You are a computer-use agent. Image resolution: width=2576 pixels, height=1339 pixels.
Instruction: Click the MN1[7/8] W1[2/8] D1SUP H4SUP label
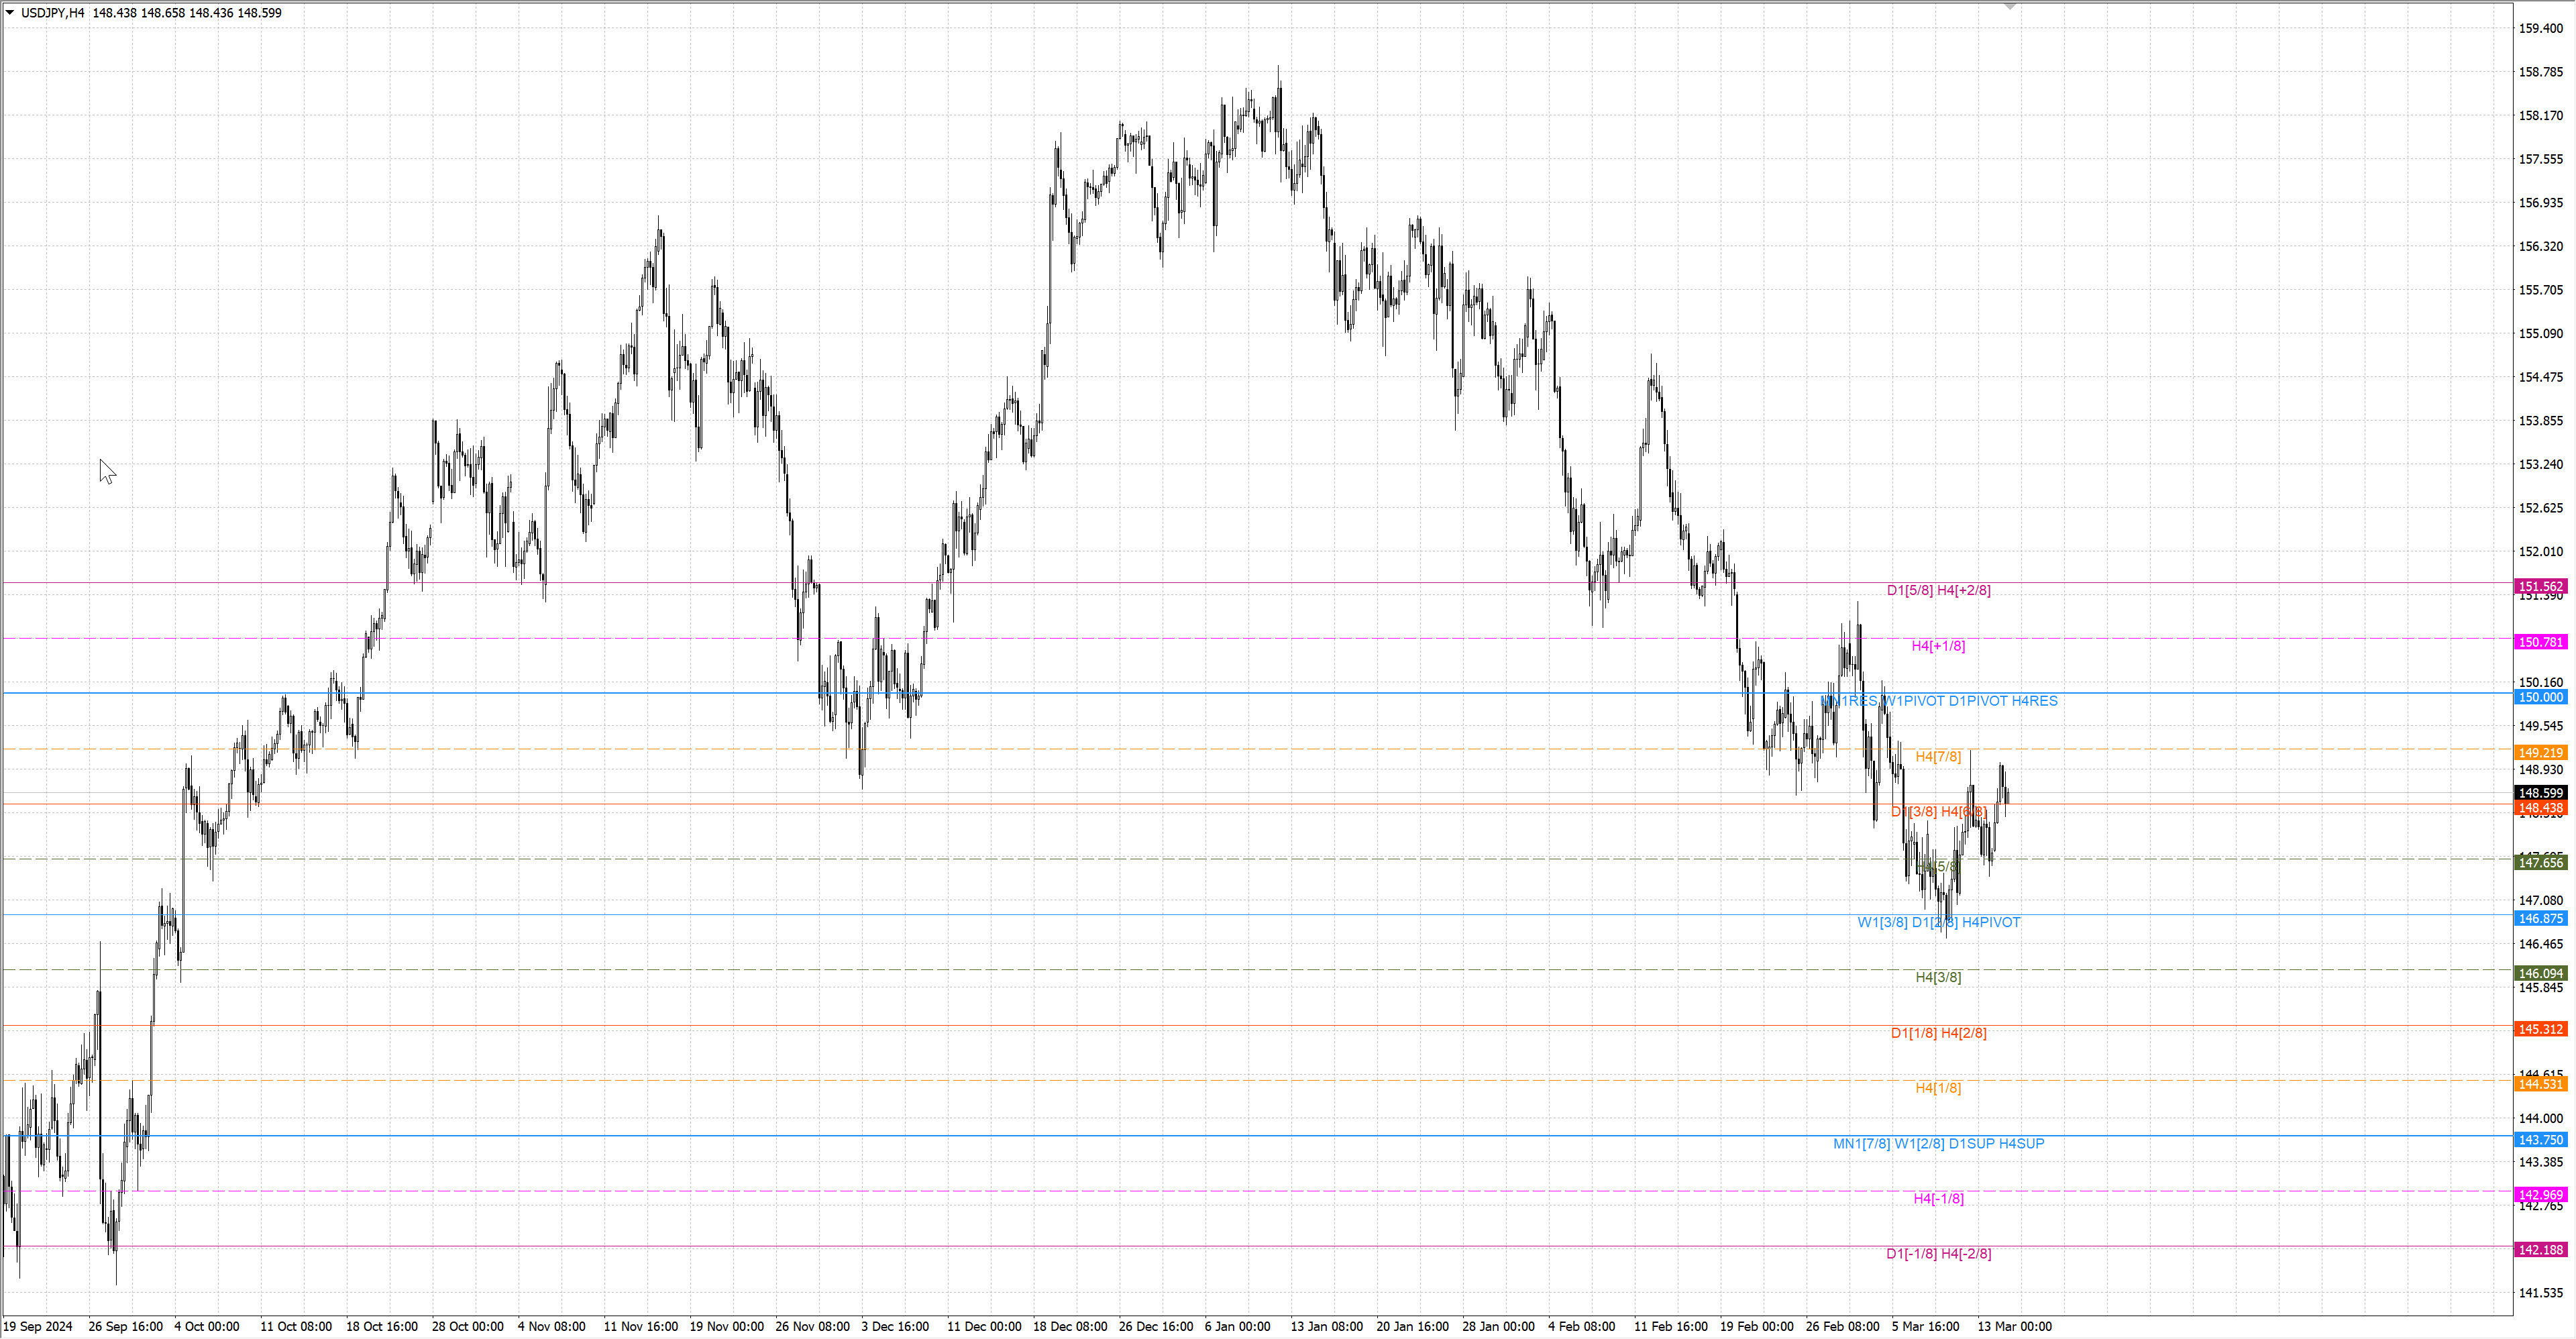(1938, 1143)
